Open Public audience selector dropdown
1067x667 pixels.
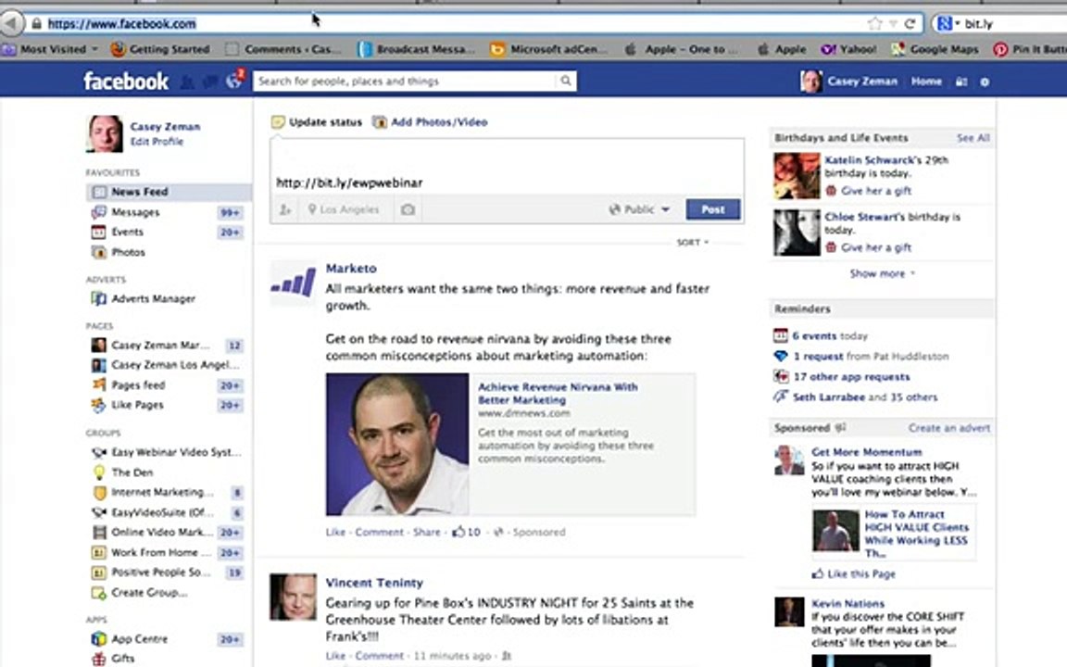[x=640, y=209]
